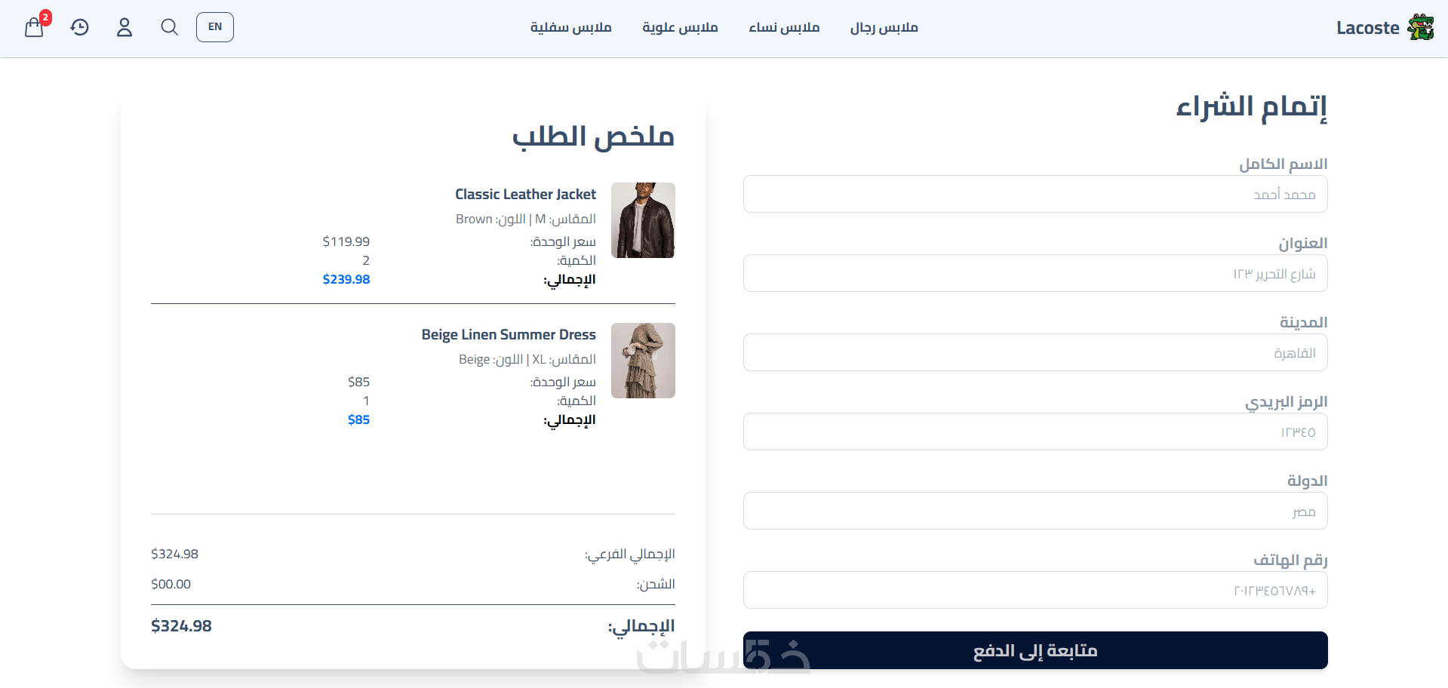This screenshot has width=1448, height=688.
Task: Focus the العنوان address input field
Action: 1035,273
